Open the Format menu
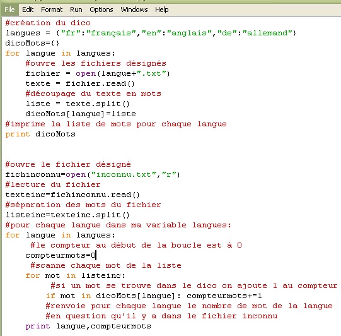The height and width of the screenshot is (336, 341). [52, 9]
